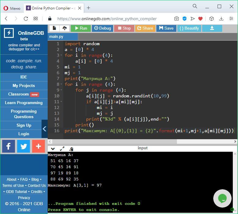The image size is (238, 214).
Task: Open the GDB Tutorial link
Action: click(16, 191)
